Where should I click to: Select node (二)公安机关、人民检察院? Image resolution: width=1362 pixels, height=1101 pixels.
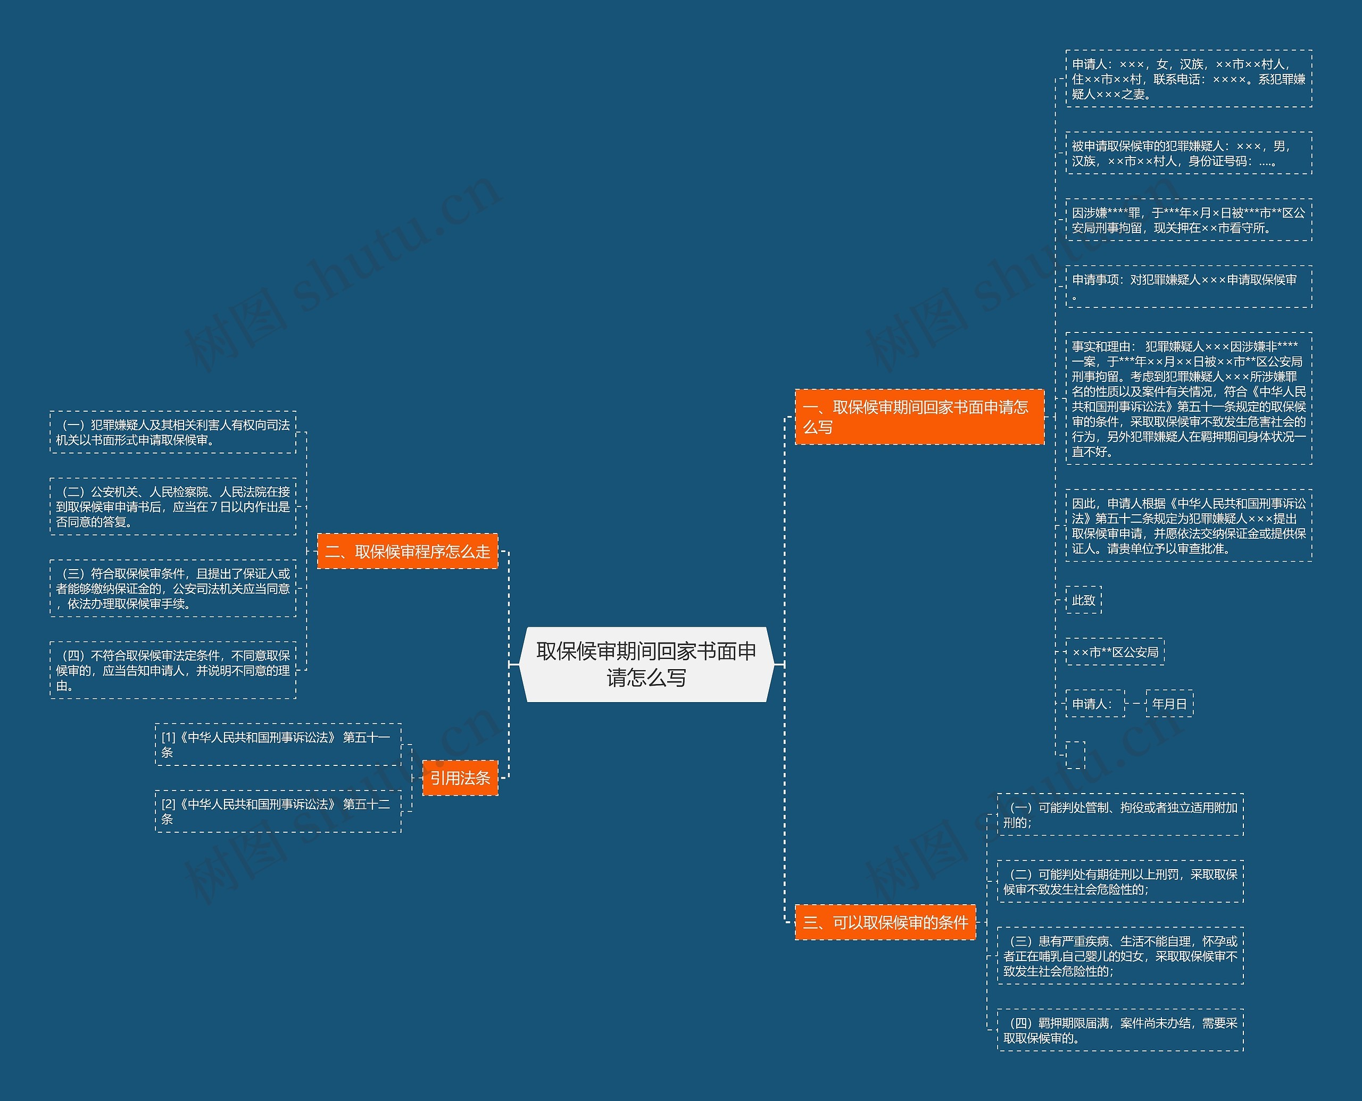click(172, 506)
